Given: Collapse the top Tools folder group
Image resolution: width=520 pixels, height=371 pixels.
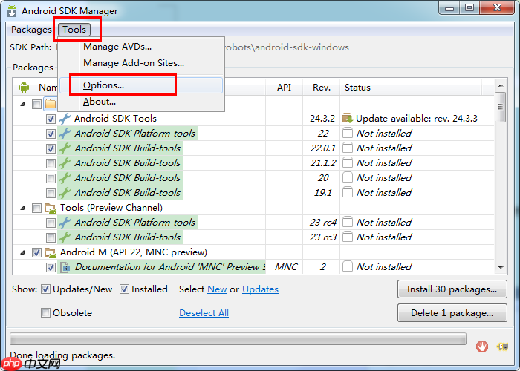Looking at the screenshot, I should 22,105.
